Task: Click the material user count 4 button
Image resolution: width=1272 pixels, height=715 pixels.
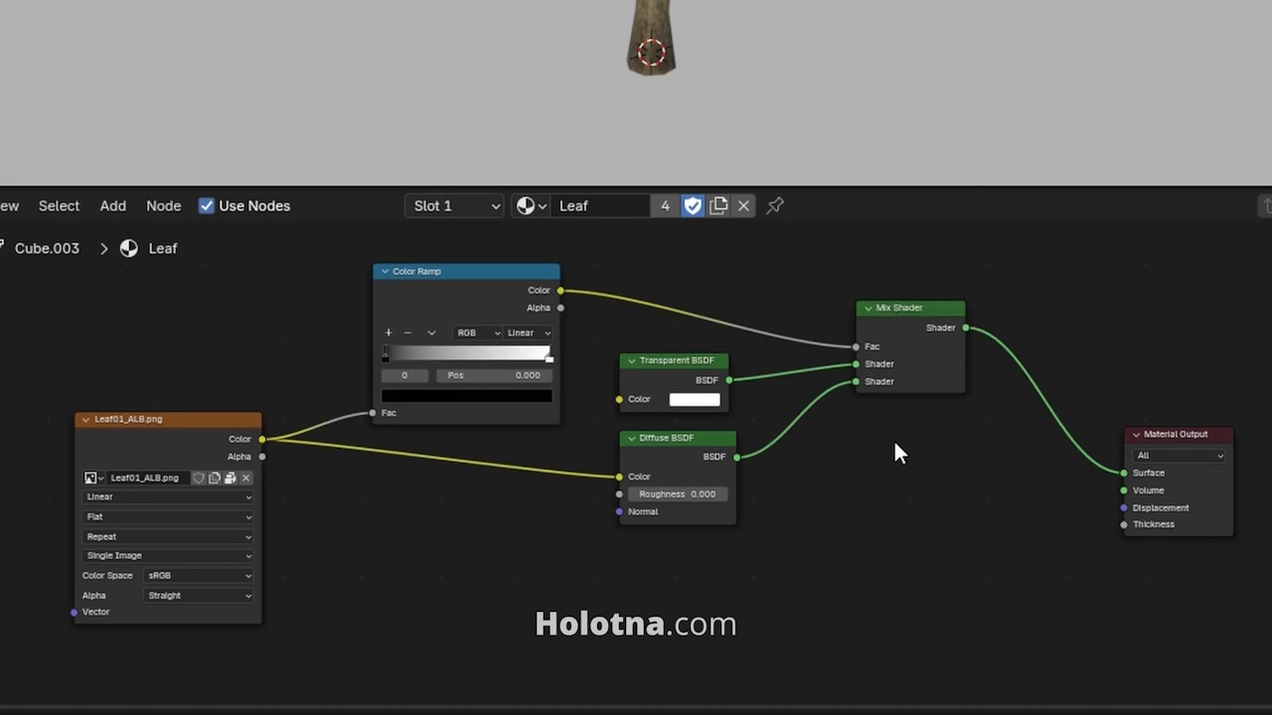Action: 665,206
